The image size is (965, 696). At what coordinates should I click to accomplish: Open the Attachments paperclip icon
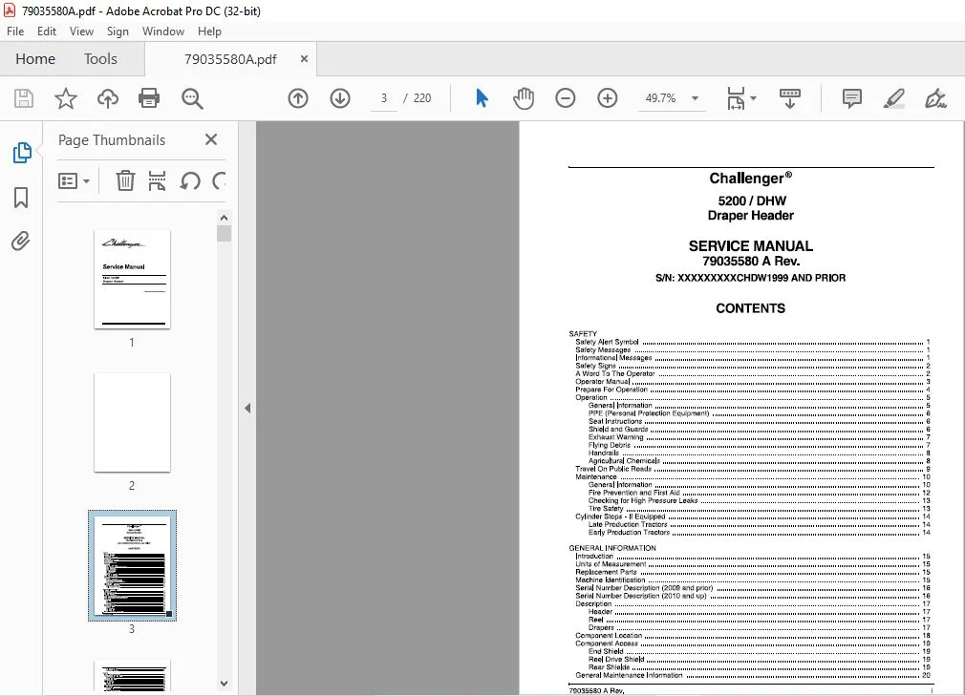coord(21,241)
